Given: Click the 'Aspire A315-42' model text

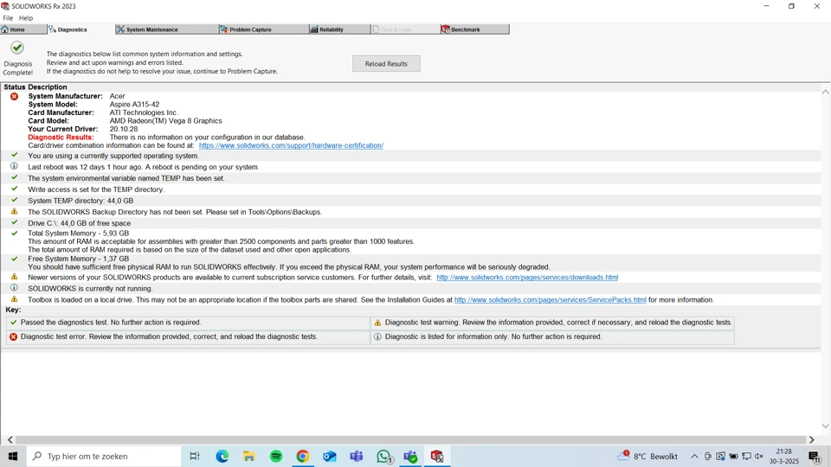Looking at the screenshot, I should (x=135, y=105).
